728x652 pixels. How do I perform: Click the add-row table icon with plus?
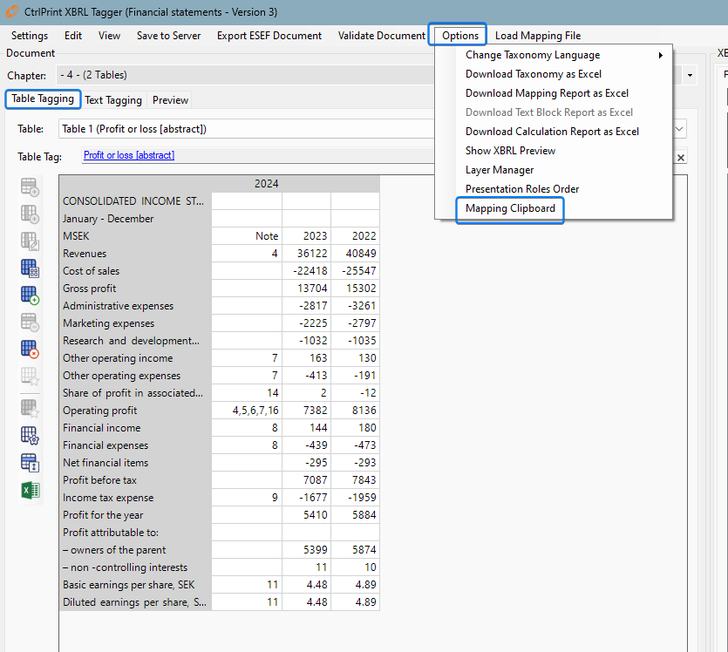coord(30,187)
